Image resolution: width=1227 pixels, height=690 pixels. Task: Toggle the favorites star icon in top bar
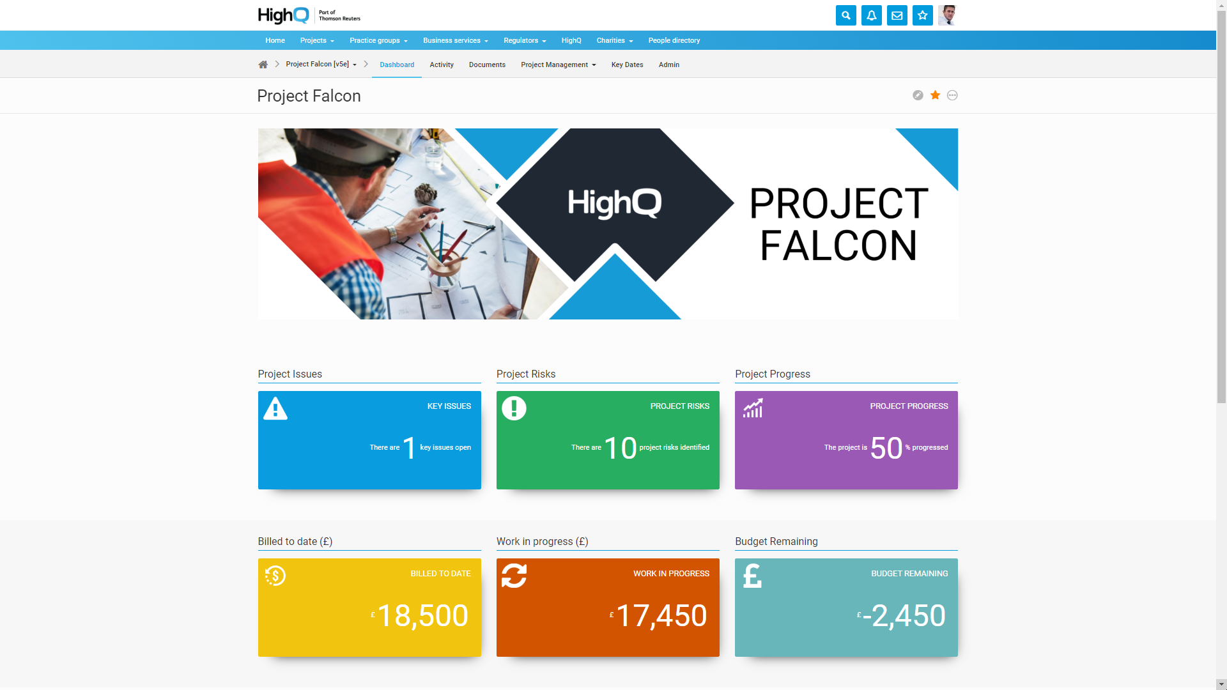pos(923,15)
